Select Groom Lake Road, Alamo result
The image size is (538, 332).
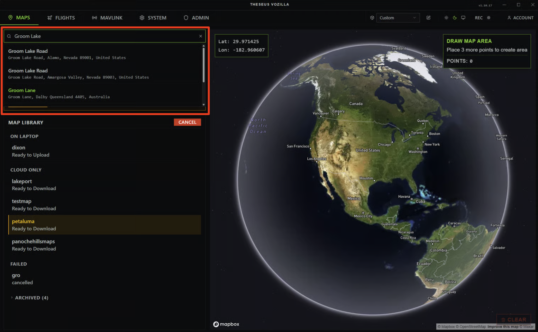pos(67,54)
